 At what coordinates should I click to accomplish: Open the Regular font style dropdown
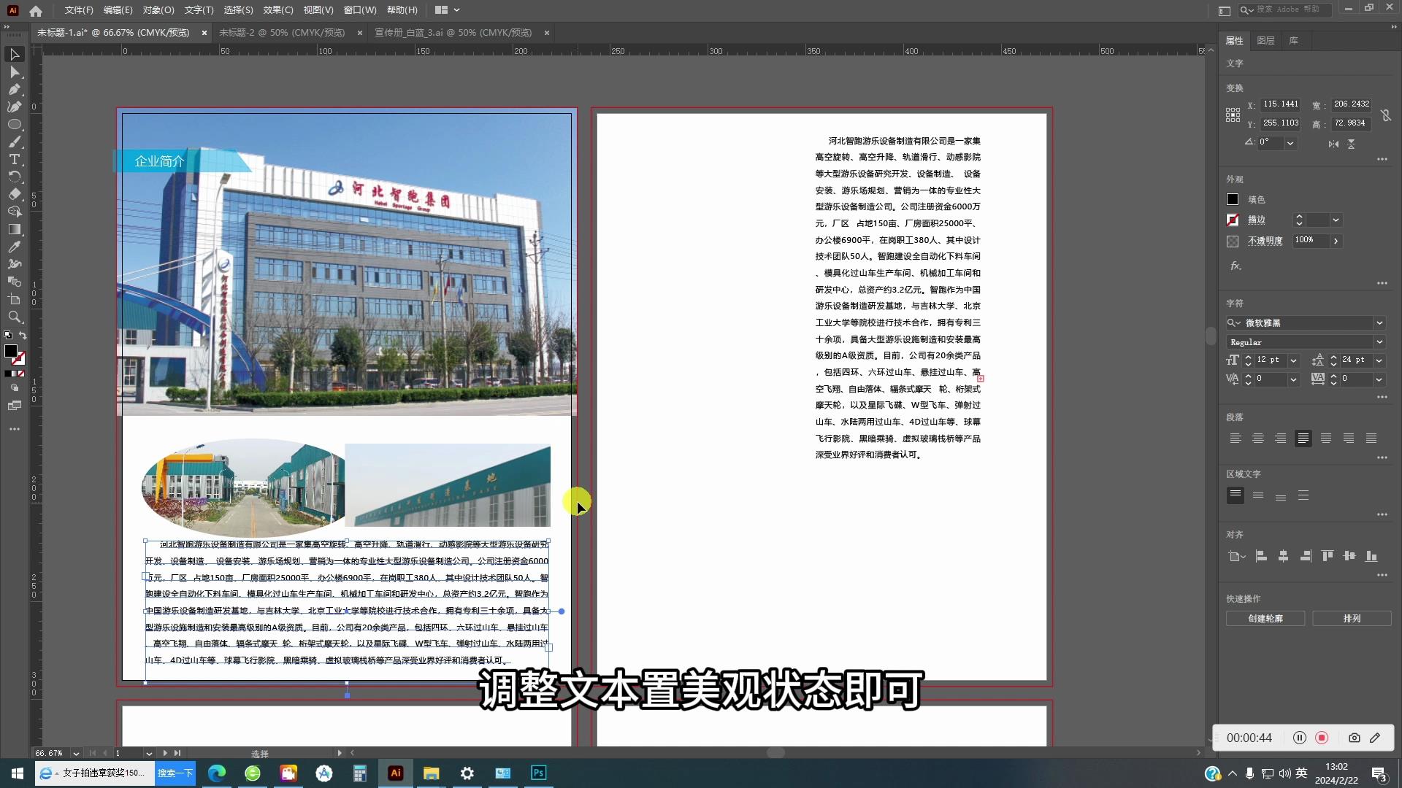point(1379,341)
